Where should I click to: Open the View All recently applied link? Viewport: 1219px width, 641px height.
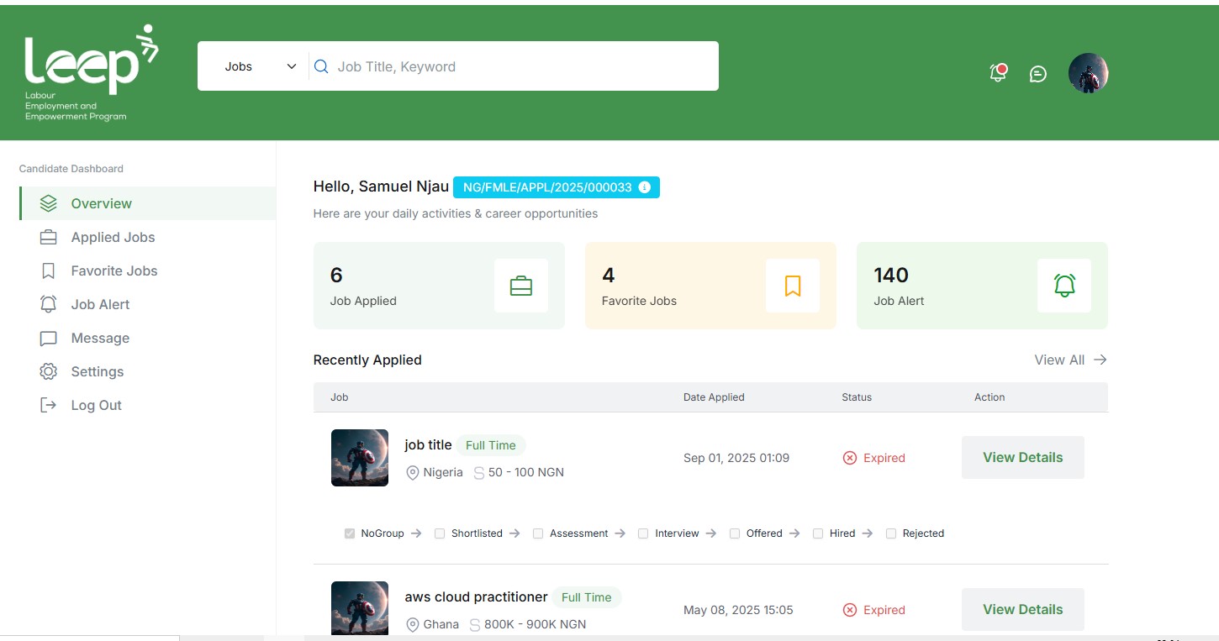click(x=1060, y=360)
